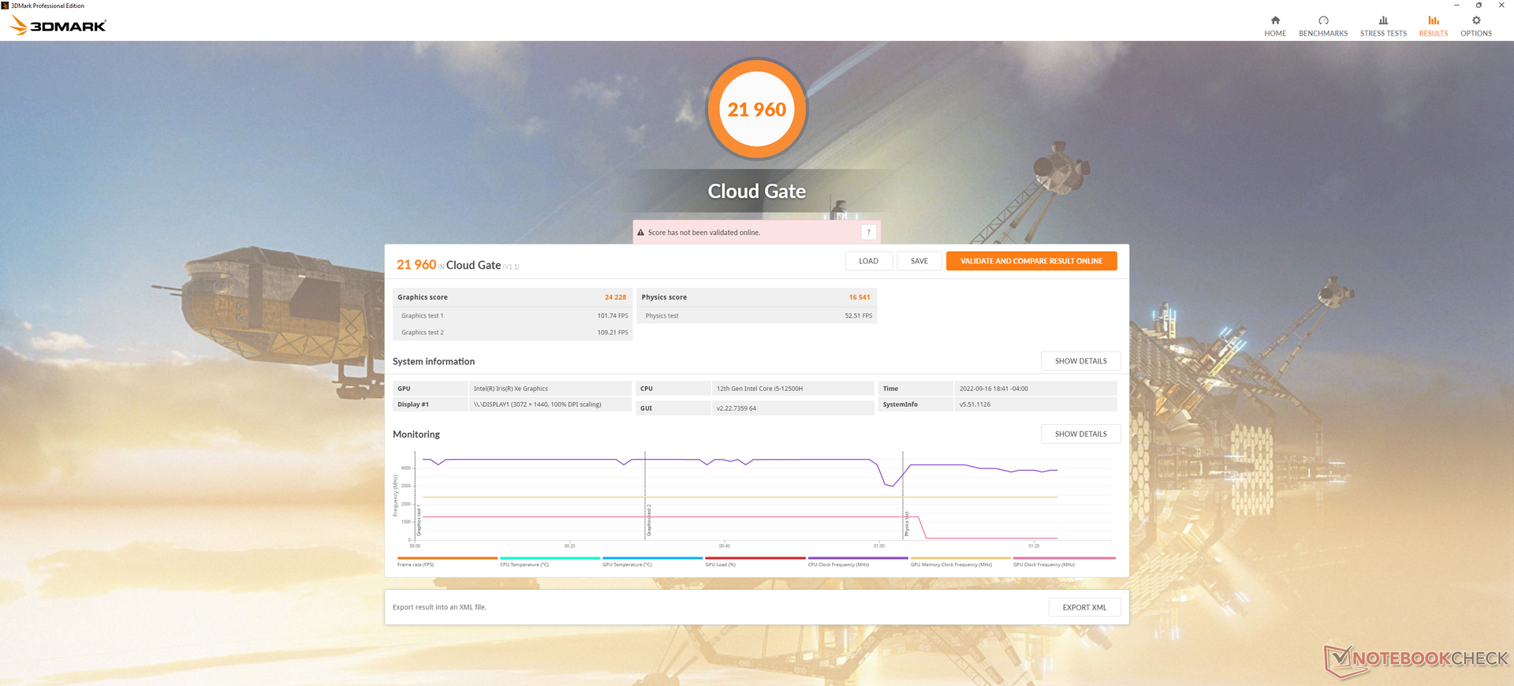Click the 21 960 score inside the orange circle
This screenshot has height=686, width=1514.
click(757, 110)
